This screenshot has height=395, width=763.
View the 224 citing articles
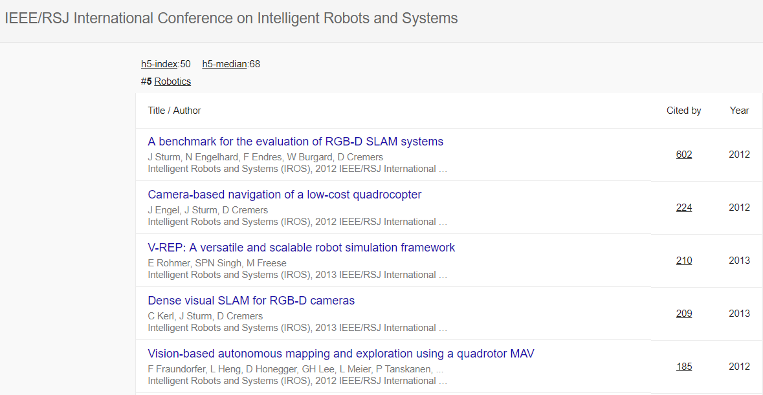pyautogui.click(x=683, y=208)
